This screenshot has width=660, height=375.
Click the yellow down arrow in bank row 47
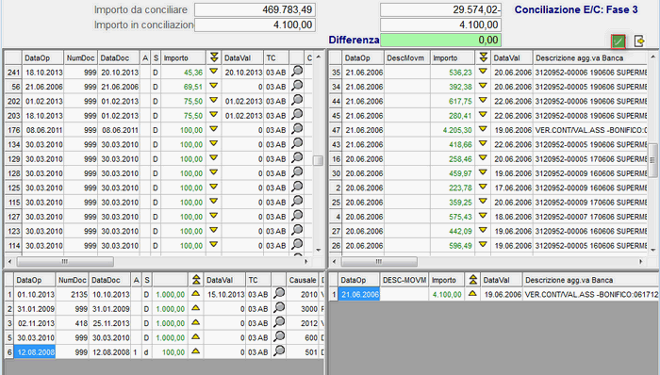(483, 129)
